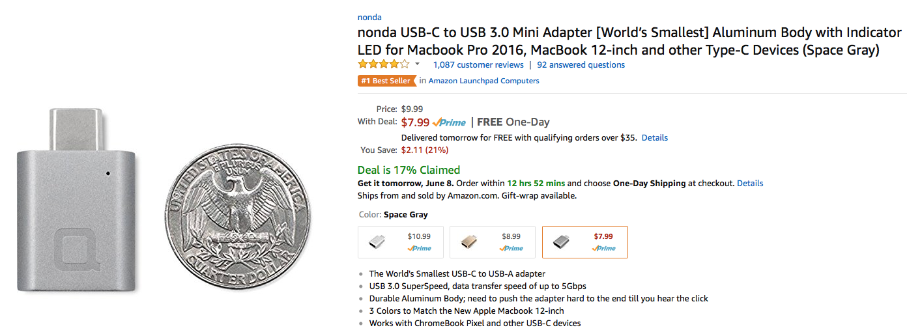
Task: Click Details next to the $35 qualifying orders text
Action: click(x=655, y=138)
